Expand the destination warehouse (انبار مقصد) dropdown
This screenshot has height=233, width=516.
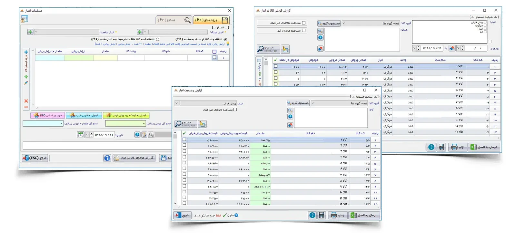pyautogui.click(x=36, y=32)
